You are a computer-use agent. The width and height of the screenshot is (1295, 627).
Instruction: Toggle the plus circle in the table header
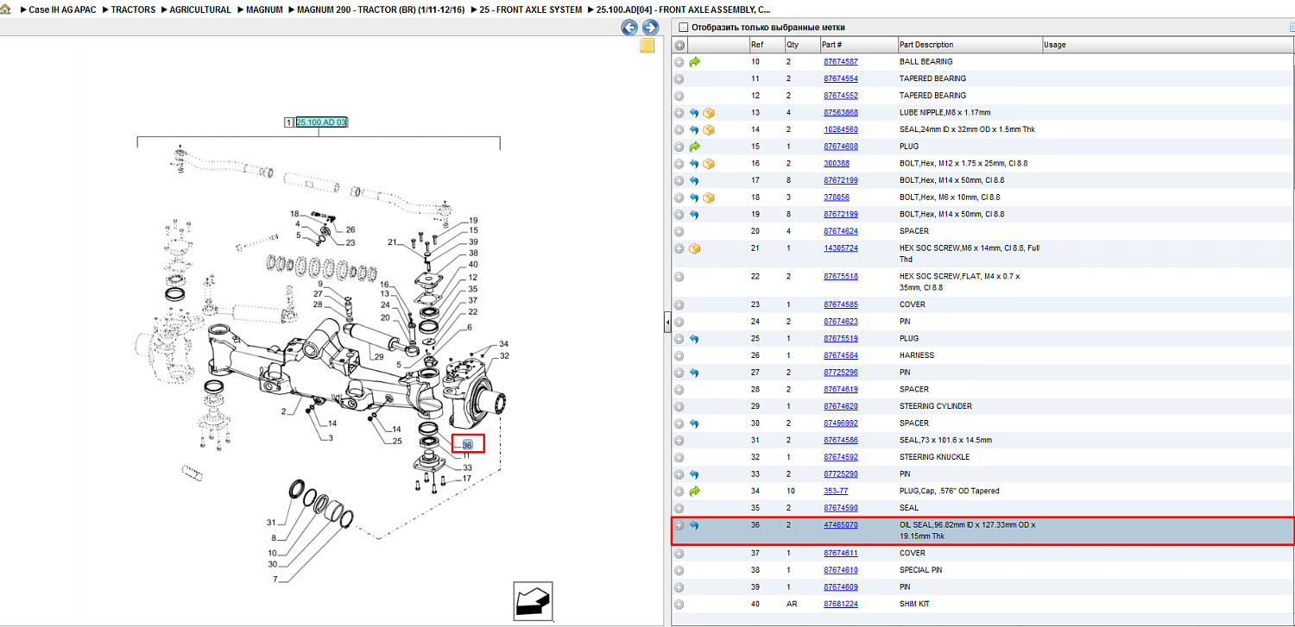click(x=679, y=45)
